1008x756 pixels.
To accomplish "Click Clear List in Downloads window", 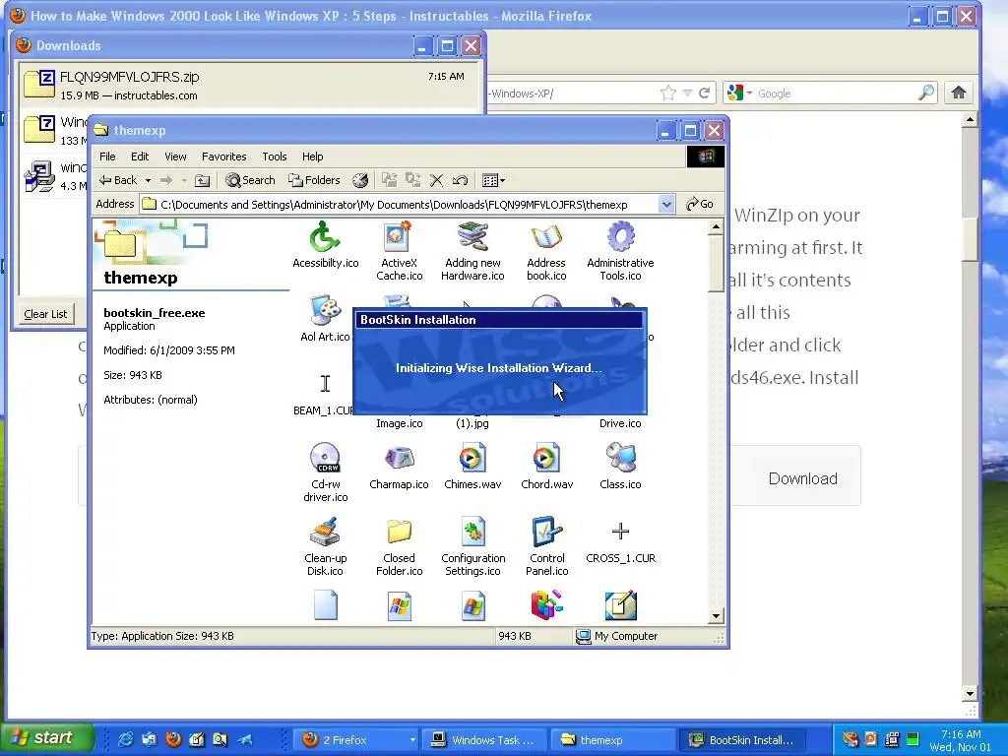I will point(45,314).
